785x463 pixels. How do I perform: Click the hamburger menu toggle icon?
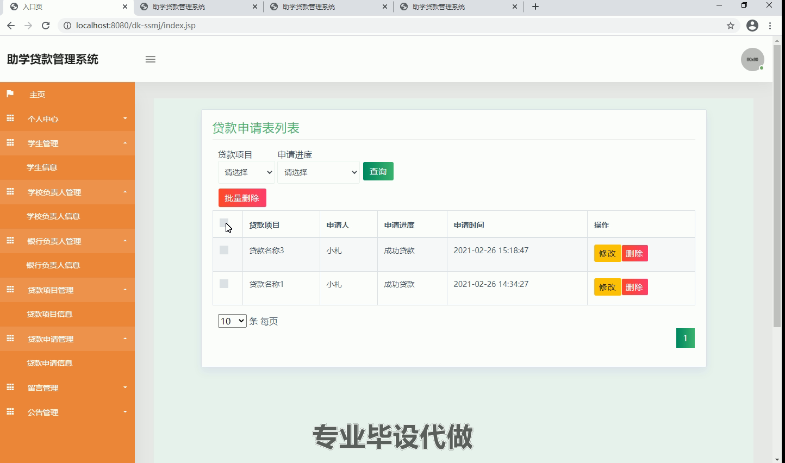click(151, 59)
